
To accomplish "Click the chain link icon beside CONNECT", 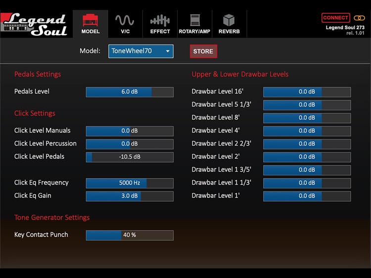I will [359, 18].
